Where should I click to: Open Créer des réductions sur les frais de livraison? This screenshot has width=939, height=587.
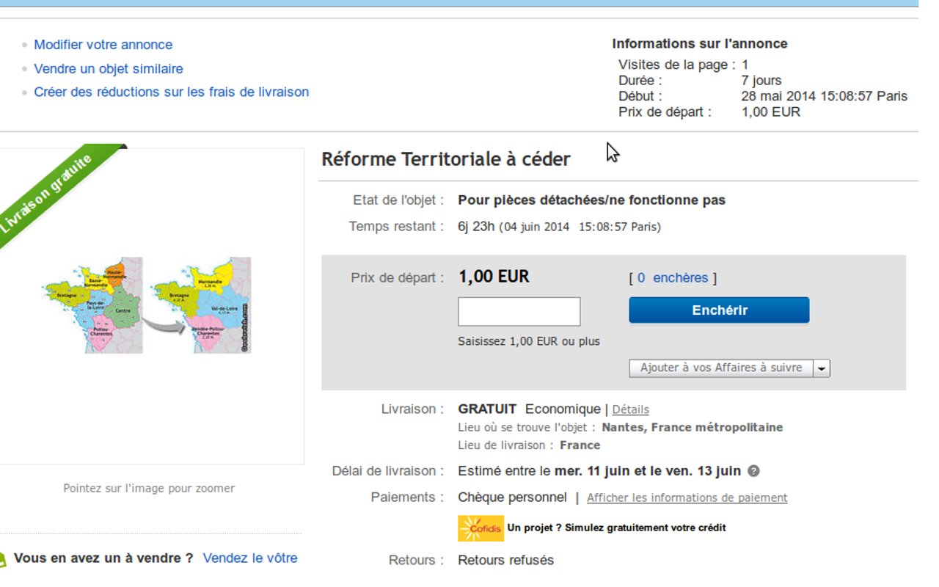(x=171, y=92)
